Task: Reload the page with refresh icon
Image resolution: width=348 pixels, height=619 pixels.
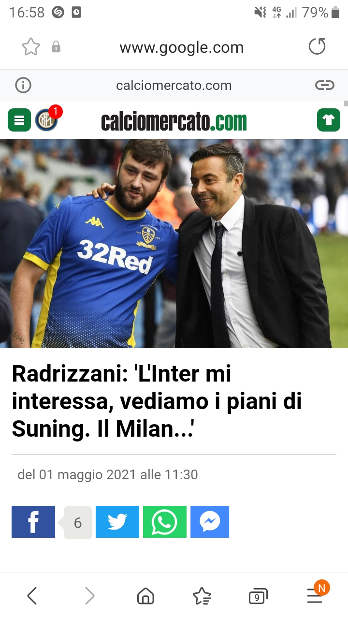Action: pyautogui.click(x=317, y=47)
